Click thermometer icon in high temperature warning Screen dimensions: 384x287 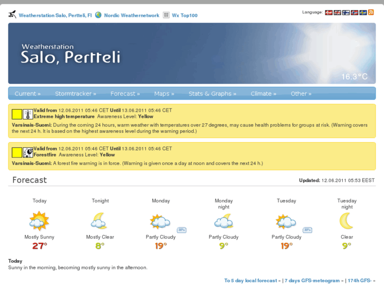click(28, 114)
